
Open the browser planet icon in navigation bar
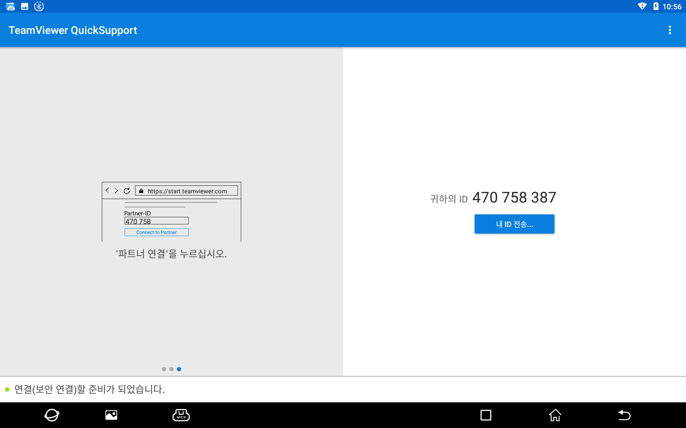pyautogui.click(x=52, y=415)
